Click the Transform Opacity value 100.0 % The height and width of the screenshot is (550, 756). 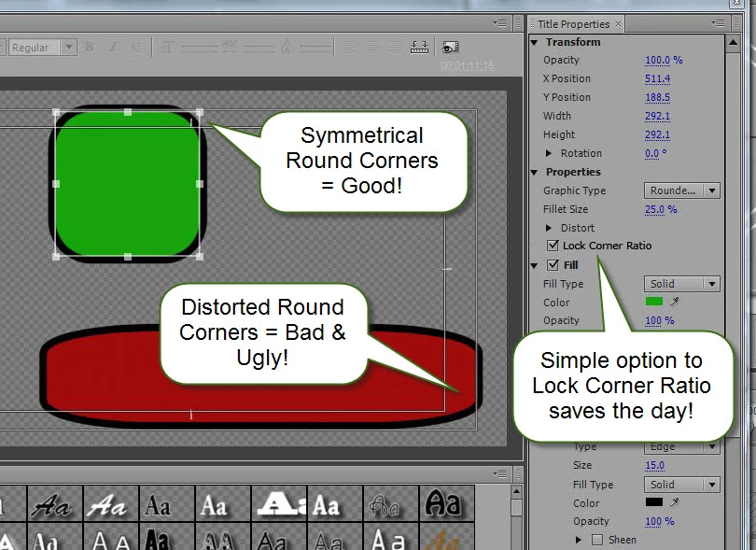click(664, 61)
